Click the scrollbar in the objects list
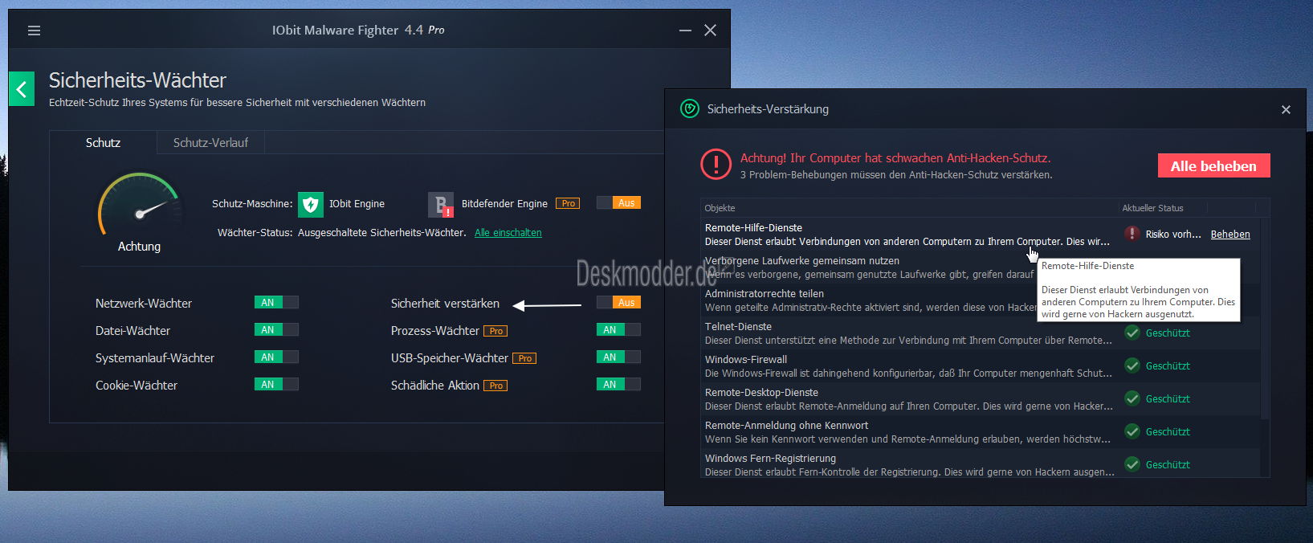 1264,321
